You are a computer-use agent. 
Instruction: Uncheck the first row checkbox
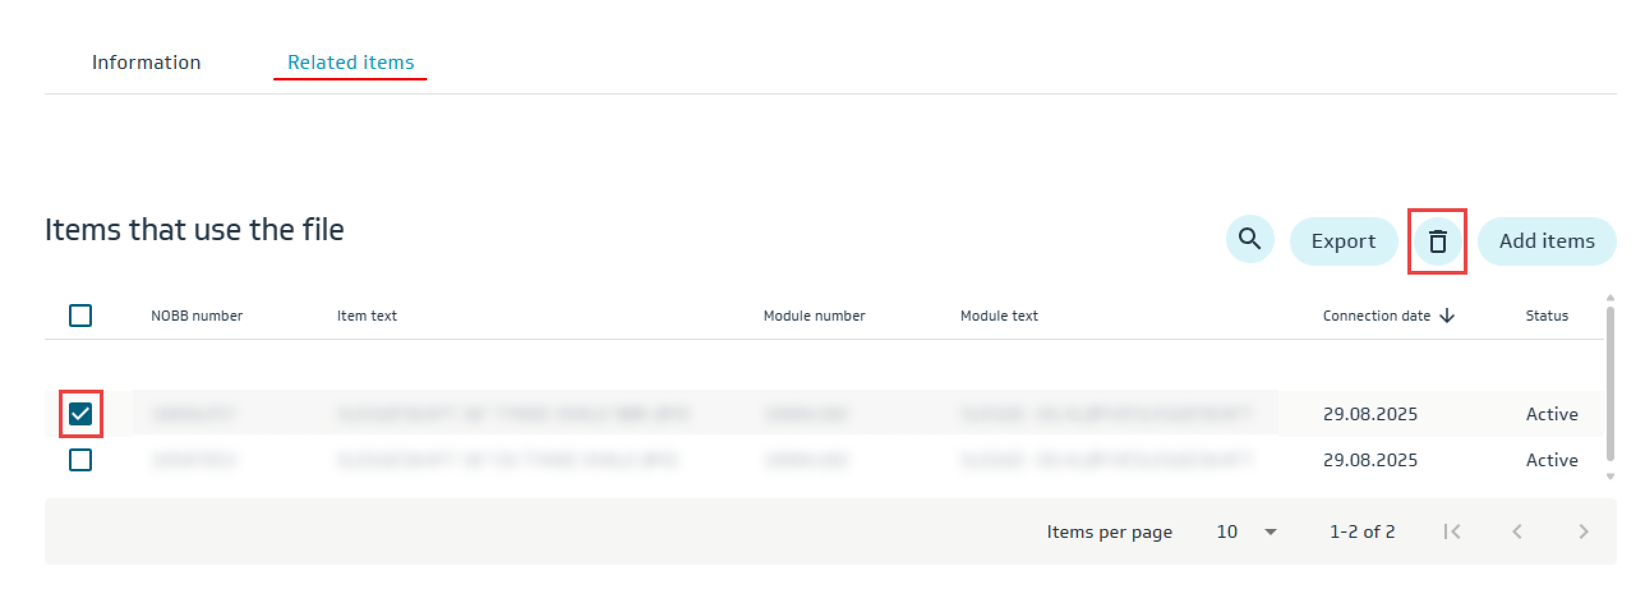(x=80, y=414)
